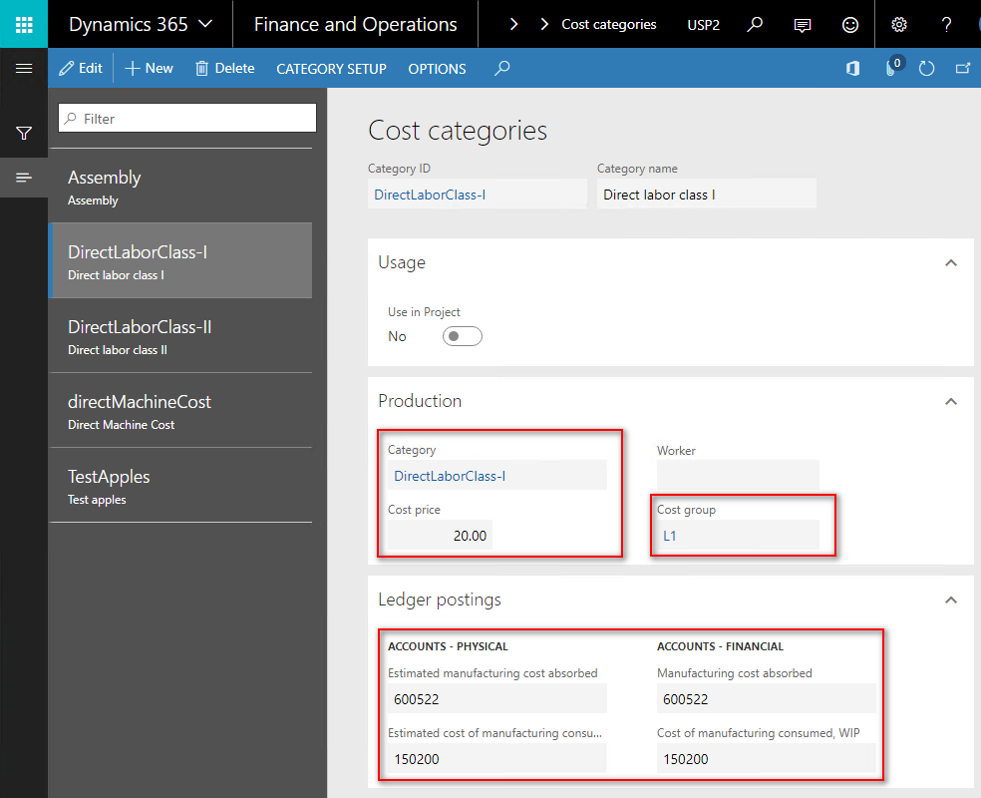Click the Ledger postings section header

click(x=440, y=600)
